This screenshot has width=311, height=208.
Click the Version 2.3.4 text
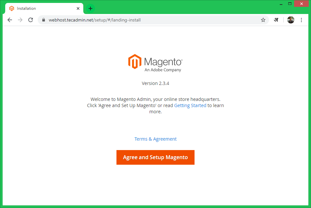click(x=155, y=83)
